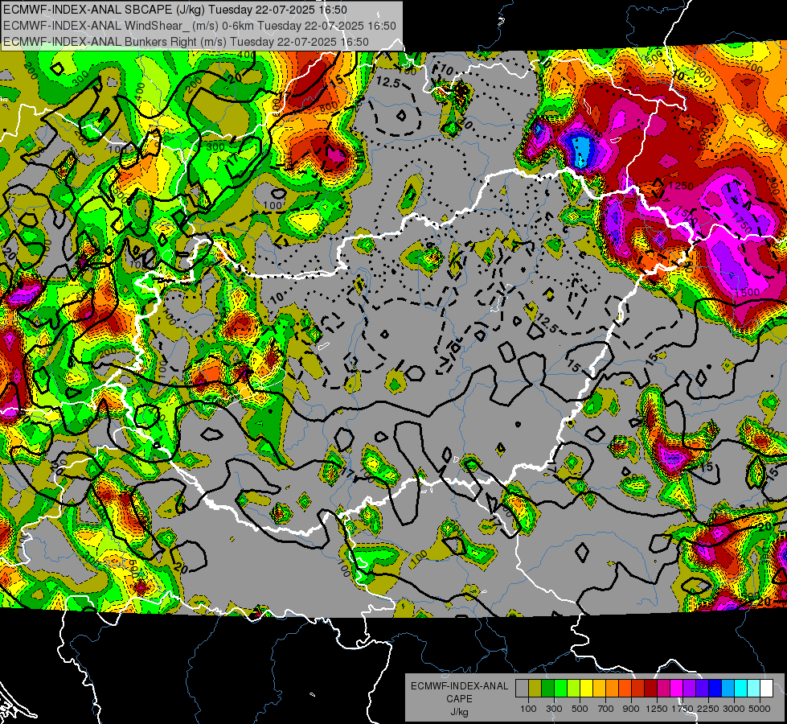Click the magenta legend swatch
This screenshot has height=724, width=787.
pyautogui.click(x=677, y=688)
